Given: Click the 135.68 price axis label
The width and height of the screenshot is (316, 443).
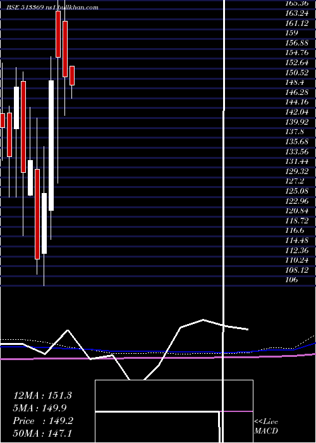Looking at the screenshot, I should pyautogui.click(x=296, y=142).
